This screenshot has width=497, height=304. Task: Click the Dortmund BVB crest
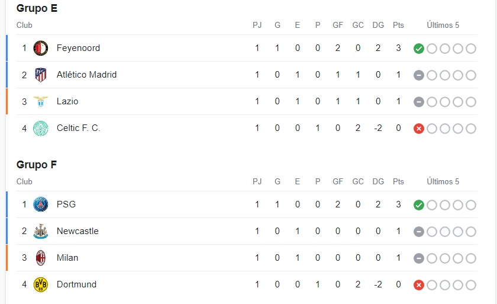pos(41,284)
